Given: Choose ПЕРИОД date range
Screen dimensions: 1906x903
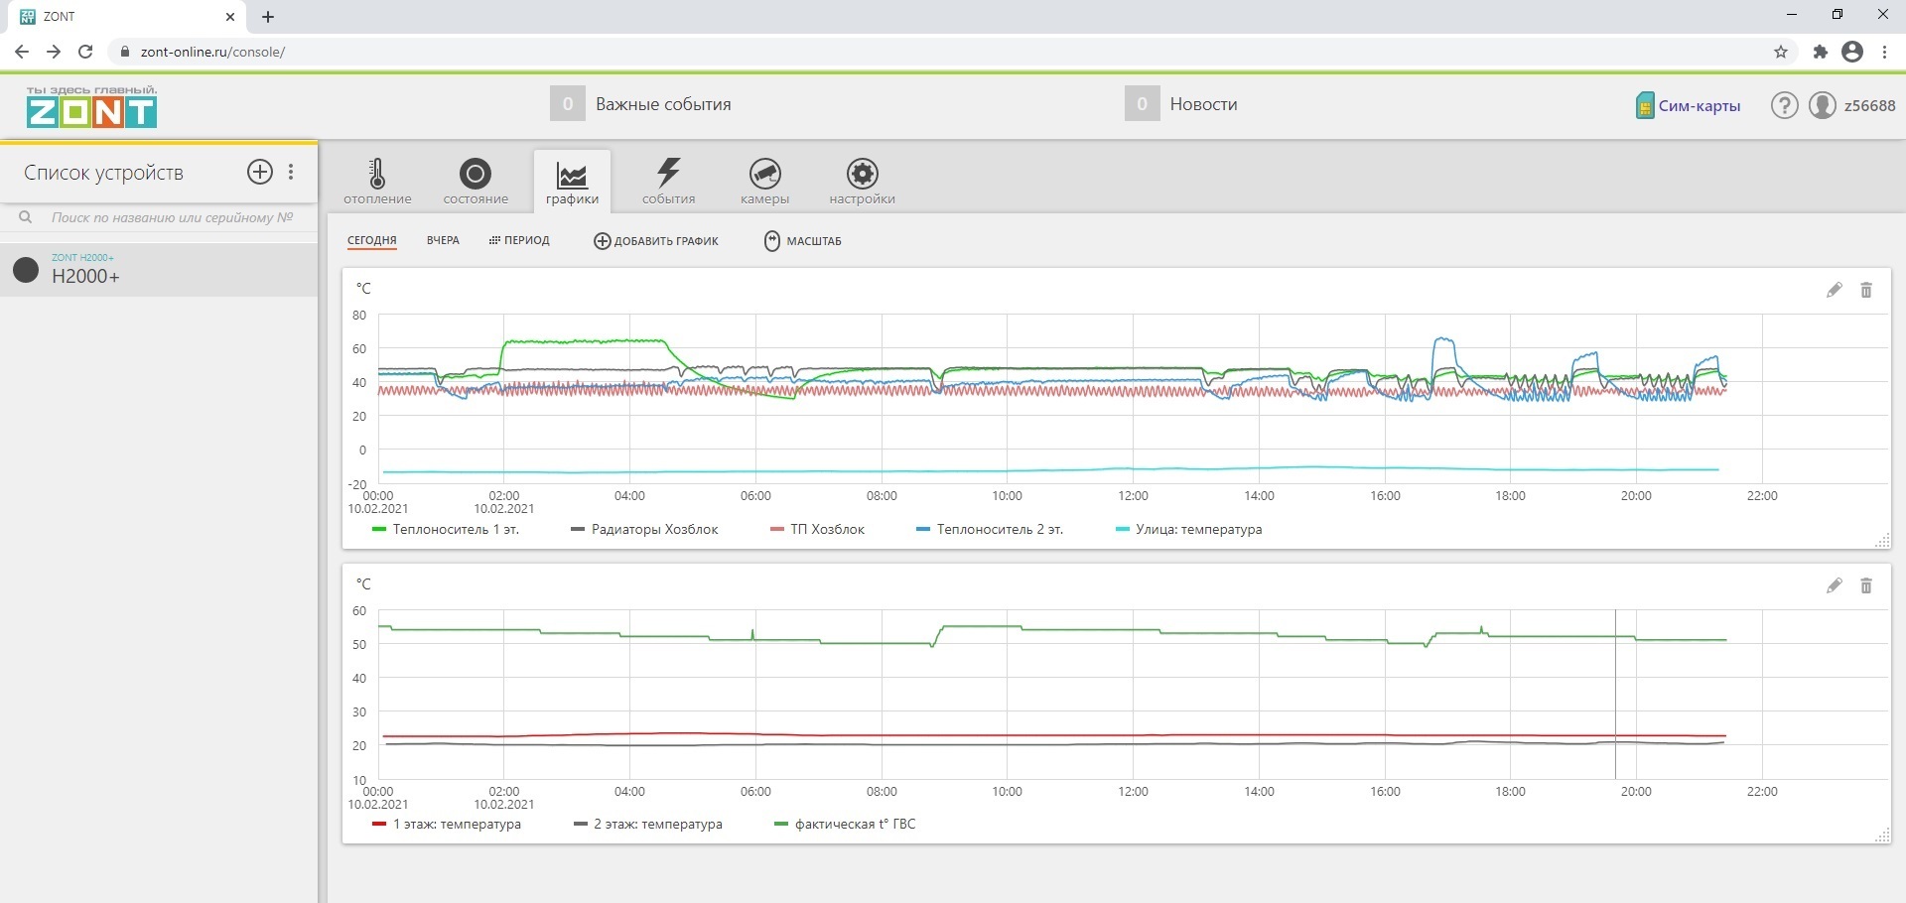Looking at the screenshot, I should pyautogui.click(x=519, y=241).
